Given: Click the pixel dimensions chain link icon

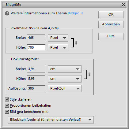Looking at the screenshot, I should (76, 43).
